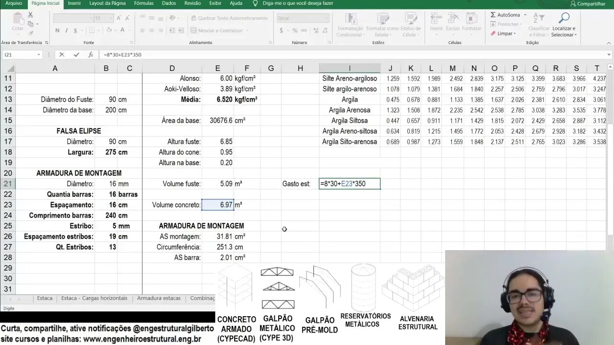Screen dimensions: 614x345
Task: Open Estaca - Cargas horizontais sheet
Action: pyautogui.click(x=94, y=298)
